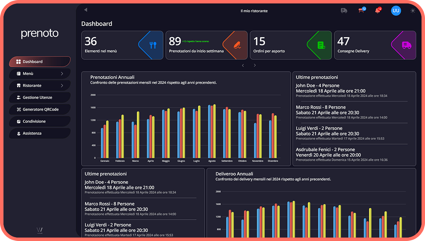The height and width of the screenshot is (241, 425).
Task: Open the table reservations icon with badge
Action: (x=361, y=11)
